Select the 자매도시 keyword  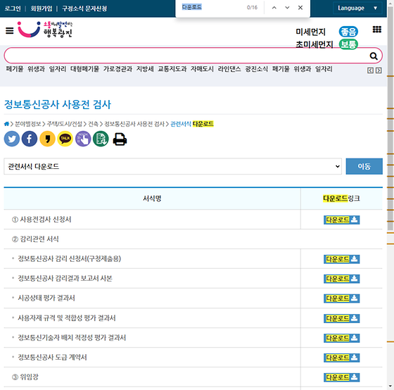click(x=202, y=69)
